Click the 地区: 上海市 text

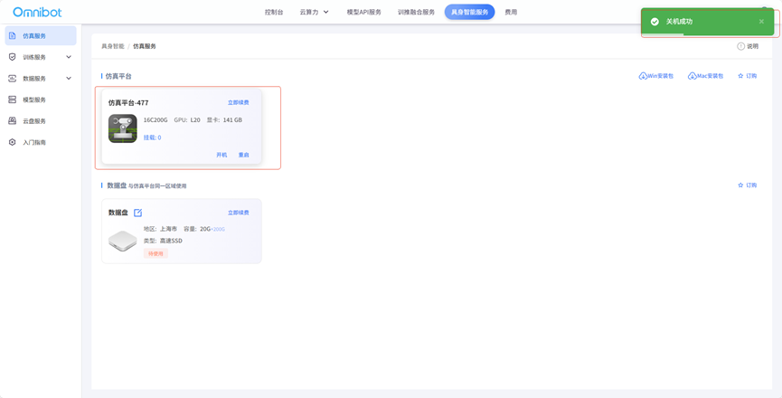pos(160,229)
